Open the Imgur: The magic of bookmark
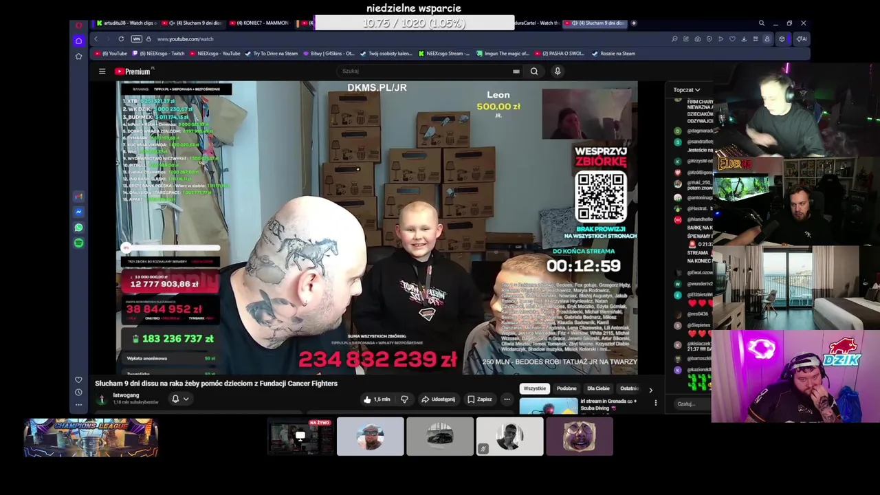The width and height of the screenshot is (880, 495). click(503, 54)
